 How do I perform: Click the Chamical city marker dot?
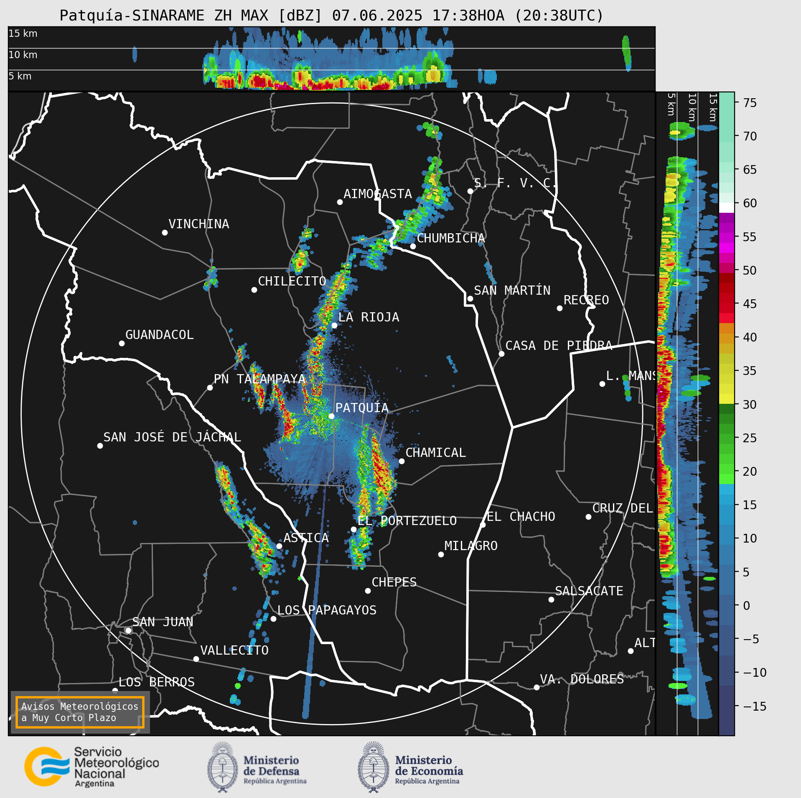(x=402, y=461)
